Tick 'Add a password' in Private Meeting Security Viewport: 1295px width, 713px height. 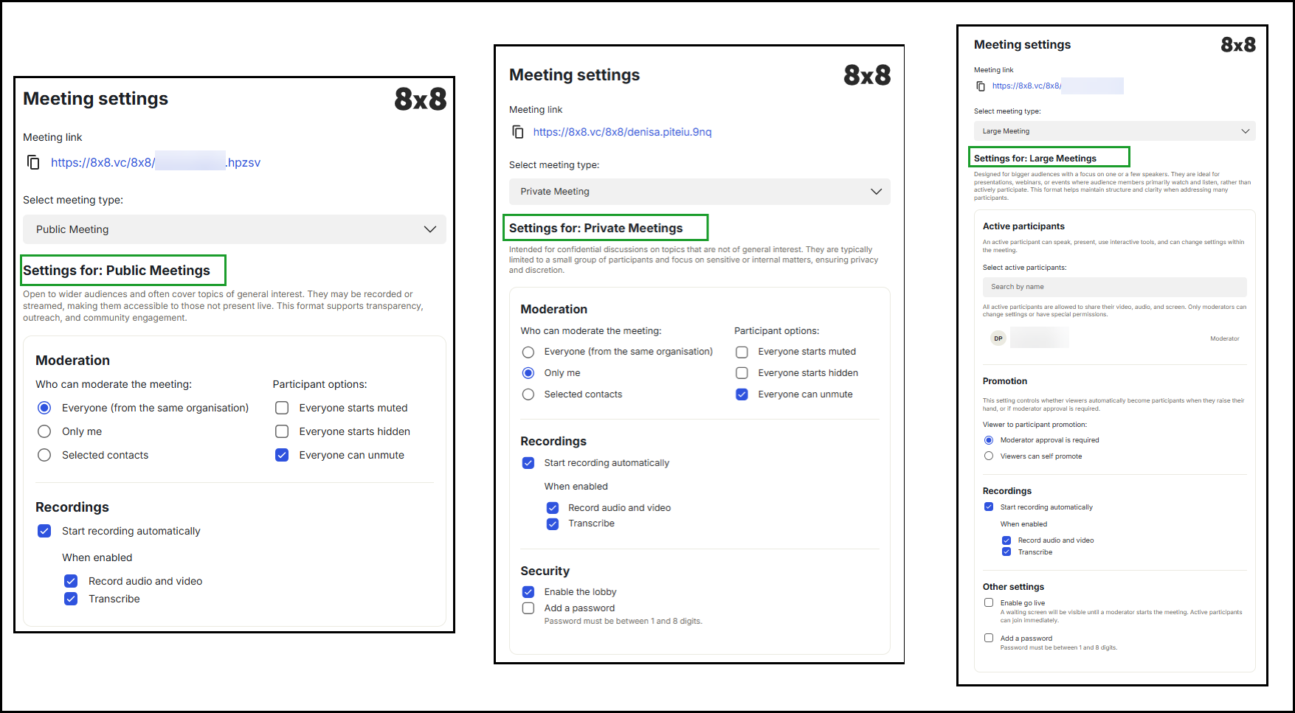click(528, 608)
